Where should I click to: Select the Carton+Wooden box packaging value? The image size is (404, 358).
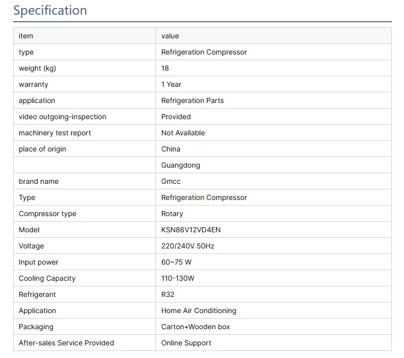[195, 327]
